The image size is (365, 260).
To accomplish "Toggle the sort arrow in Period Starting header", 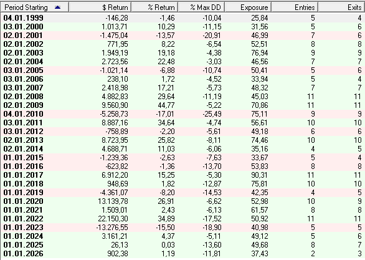I will tap(57, 7).
